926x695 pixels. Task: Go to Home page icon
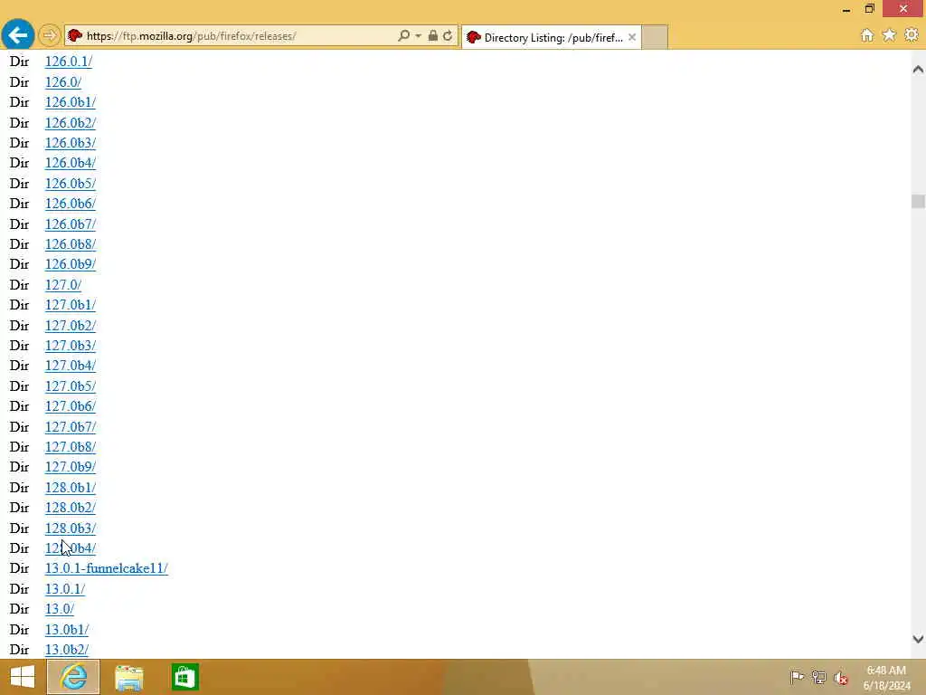point(867,35)
